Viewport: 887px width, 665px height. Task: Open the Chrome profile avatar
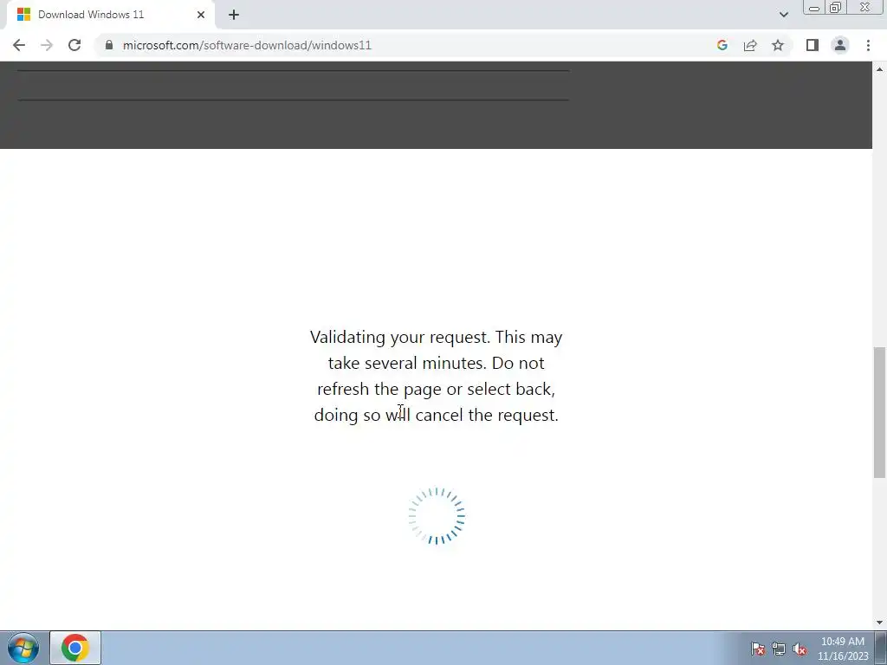(x=840, y=45)
